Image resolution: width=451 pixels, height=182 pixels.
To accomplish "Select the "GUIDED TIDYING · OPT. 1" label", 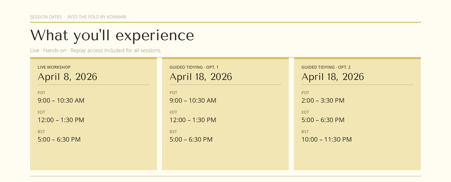I will 194,67.
